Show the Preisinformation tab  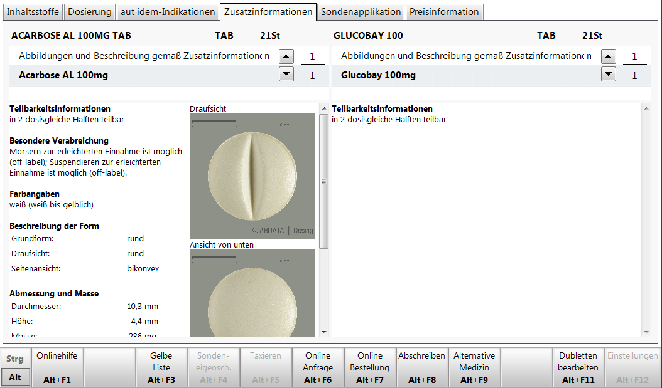coord(444,12)
